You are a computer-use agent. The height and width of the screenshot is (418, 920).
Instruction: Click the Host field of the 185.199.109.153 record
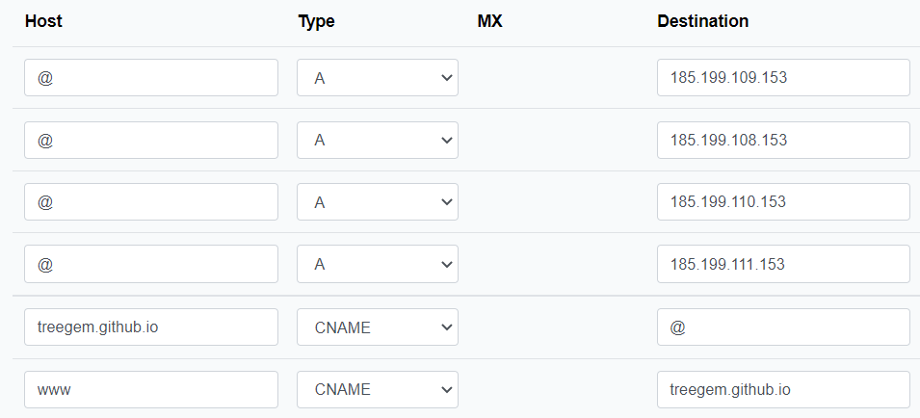tap(150, 78)
